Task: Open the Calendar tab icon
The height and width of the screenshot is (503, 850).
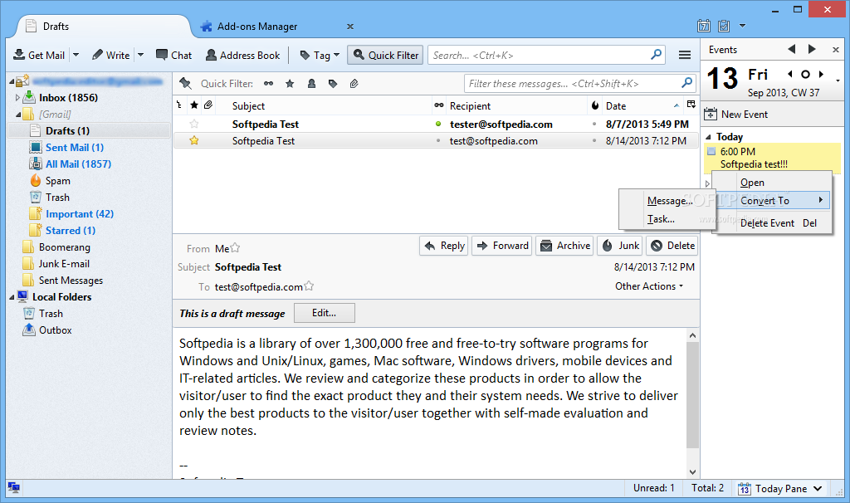Action: [x=704, y=26]
